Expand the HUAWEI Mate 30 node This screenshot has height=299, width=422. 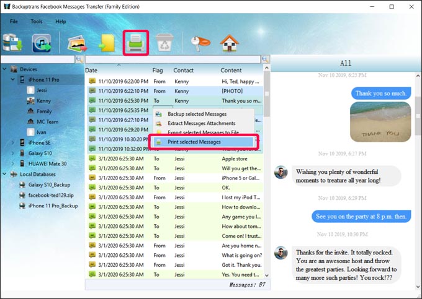[x=12, y=163]
